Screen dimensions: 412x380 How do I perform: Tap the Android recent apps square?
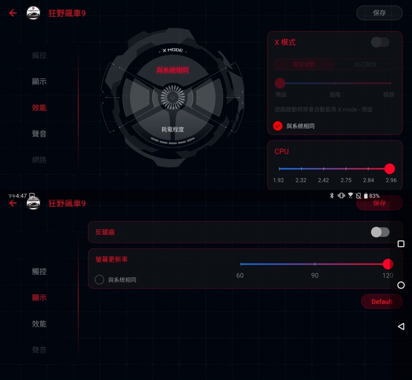[x=401, y=244]
